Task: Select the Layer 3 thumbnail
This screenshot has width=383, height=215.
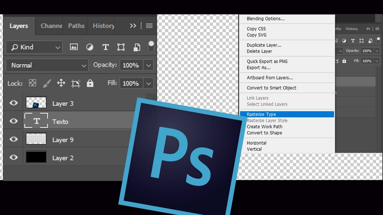Action: click(x=36, y=102)
